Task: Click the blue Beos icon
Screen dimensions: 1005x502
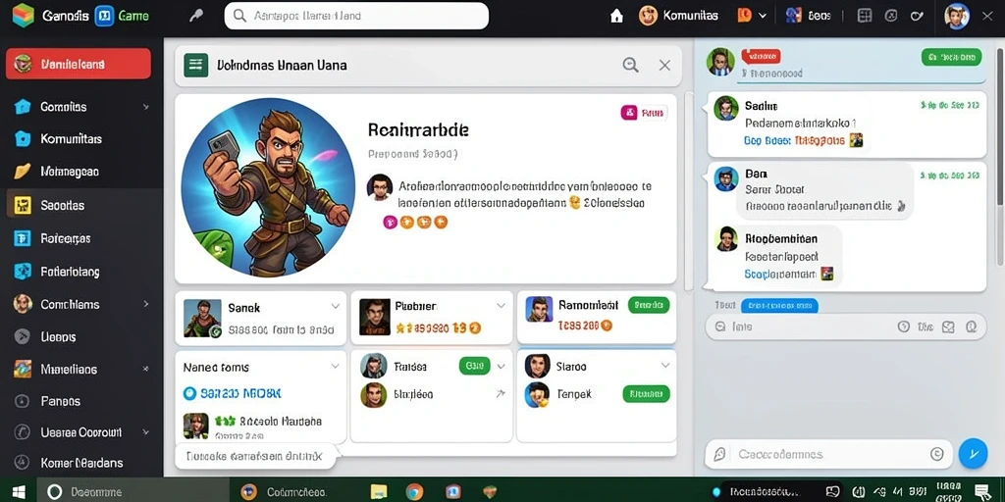Action: pos(793,16)
